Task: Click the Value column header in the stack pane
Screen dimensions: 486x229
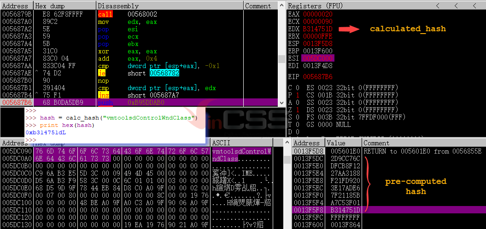Action: pyautogui.click(x=343, y=143)
